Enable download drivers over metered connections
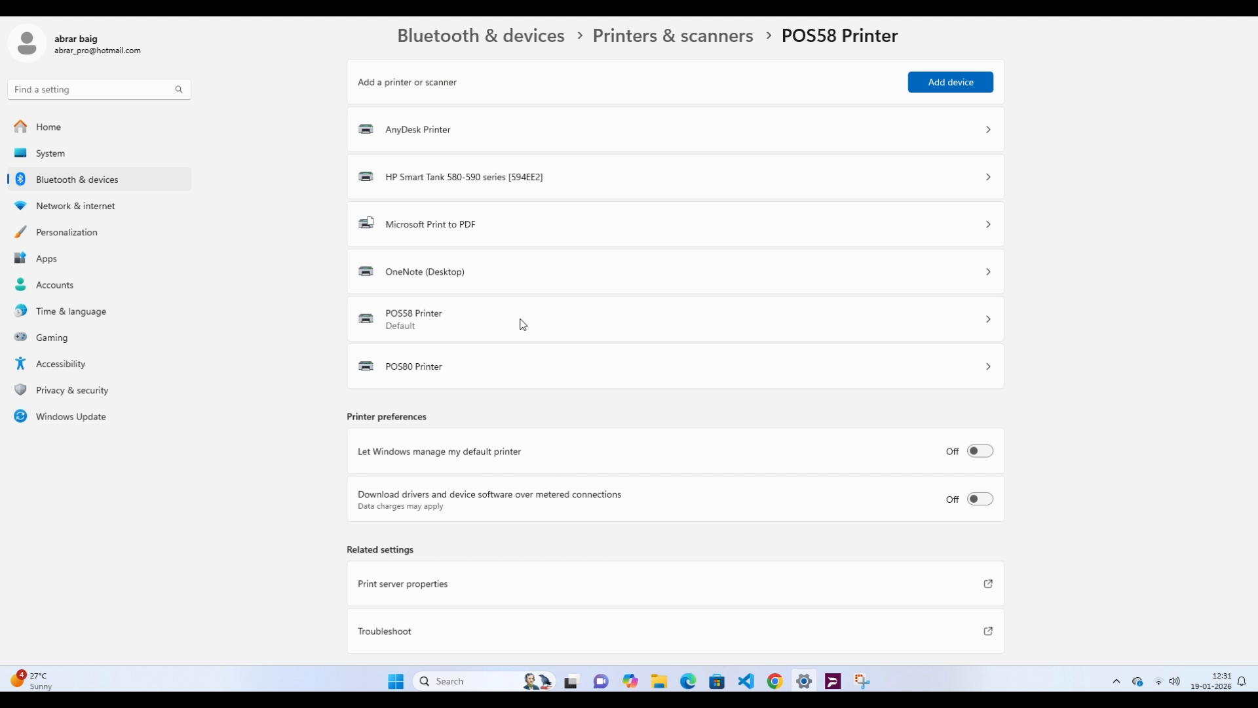The image size is (1258, 708). pyautogui.click(x=980, y=499)
